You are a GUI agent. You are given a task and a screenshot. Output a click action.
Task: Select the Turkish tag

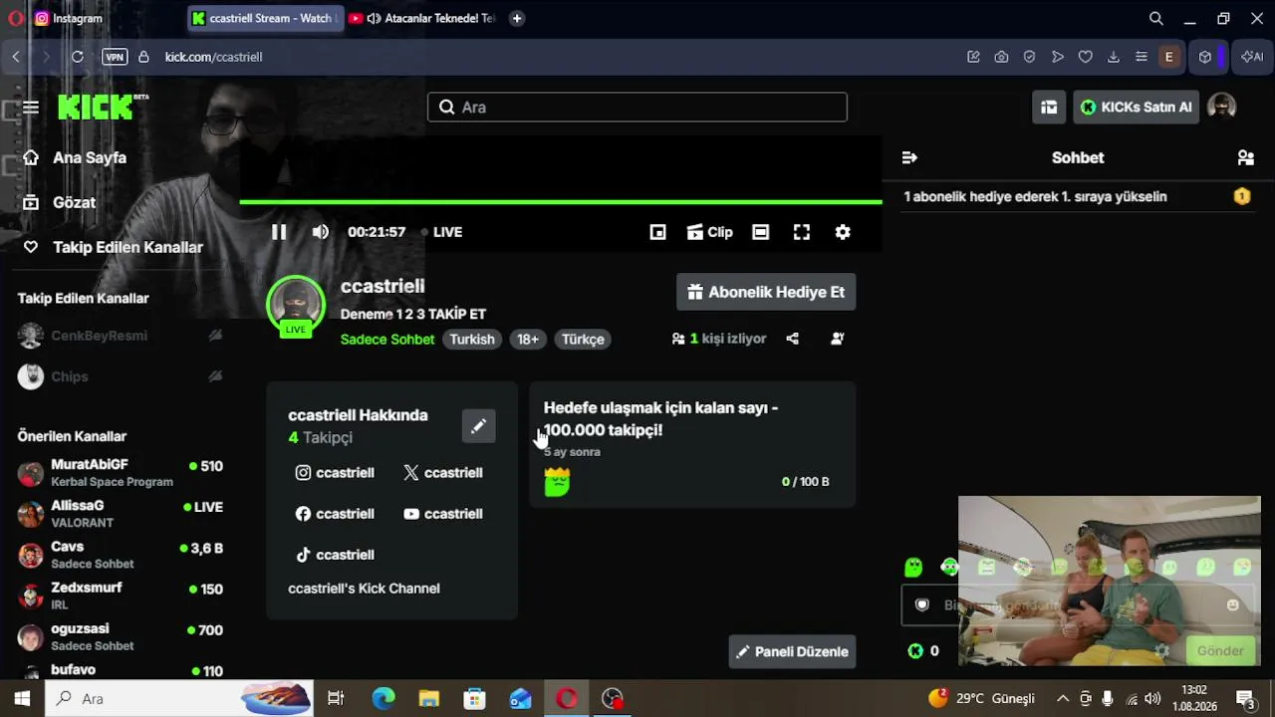(472, 340)
